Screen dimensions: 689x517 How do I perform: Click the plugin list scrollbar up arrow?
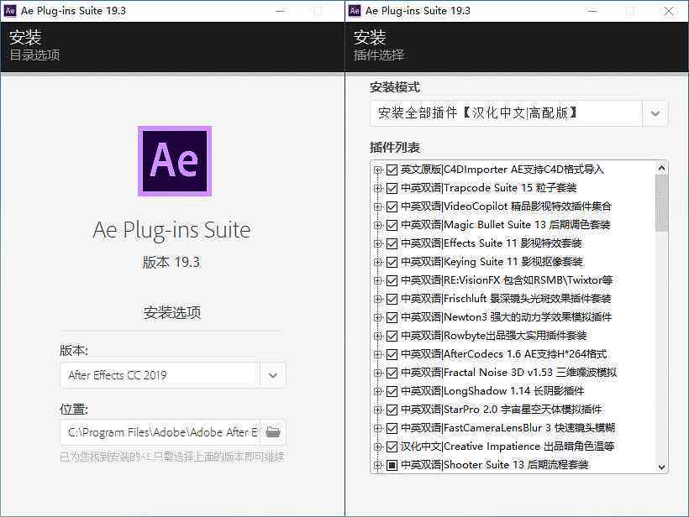(661, 168)
